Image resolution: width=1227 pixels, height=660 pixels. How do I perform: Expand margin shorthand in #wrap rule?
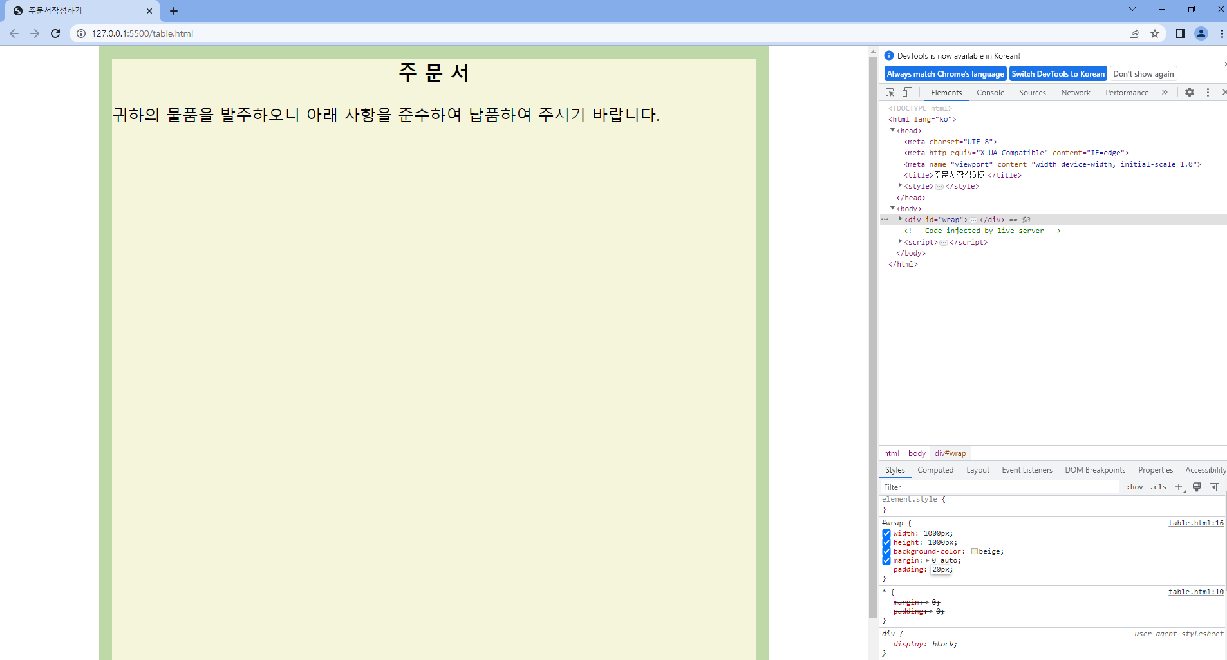pyautogui.click(x=928, y=561)
